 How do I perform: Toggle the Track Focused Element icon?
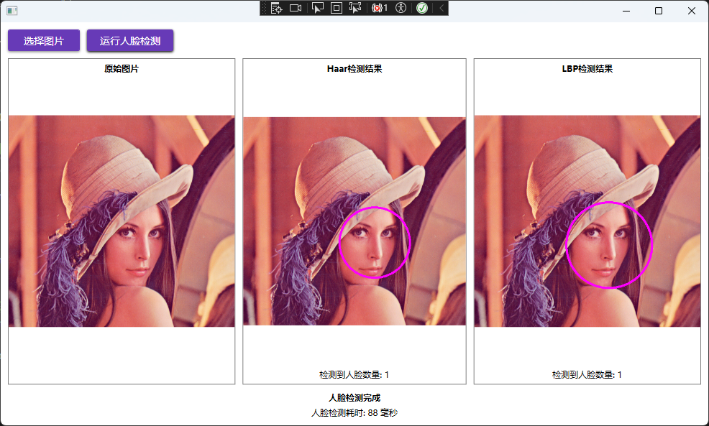[x=355, y=8]
